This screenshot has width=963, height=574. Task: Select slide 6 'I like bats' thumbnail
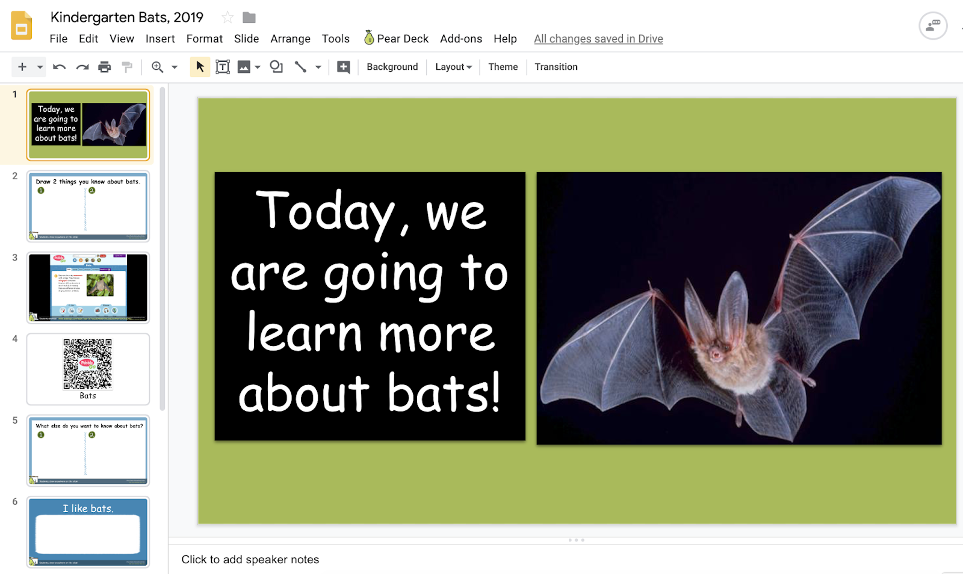(88, 532)
